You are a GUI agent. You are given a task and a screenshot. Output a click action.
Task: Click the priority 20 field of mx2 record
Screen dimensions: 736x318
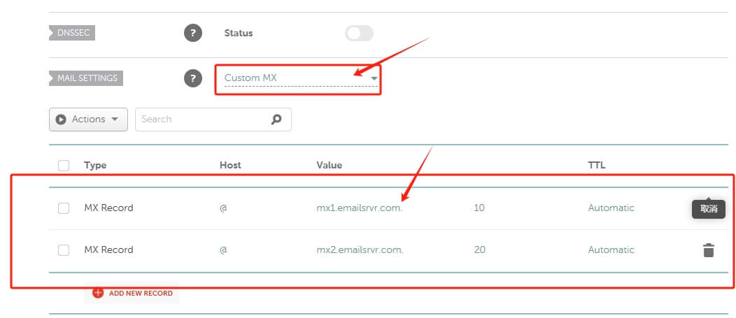coord(479,250)
